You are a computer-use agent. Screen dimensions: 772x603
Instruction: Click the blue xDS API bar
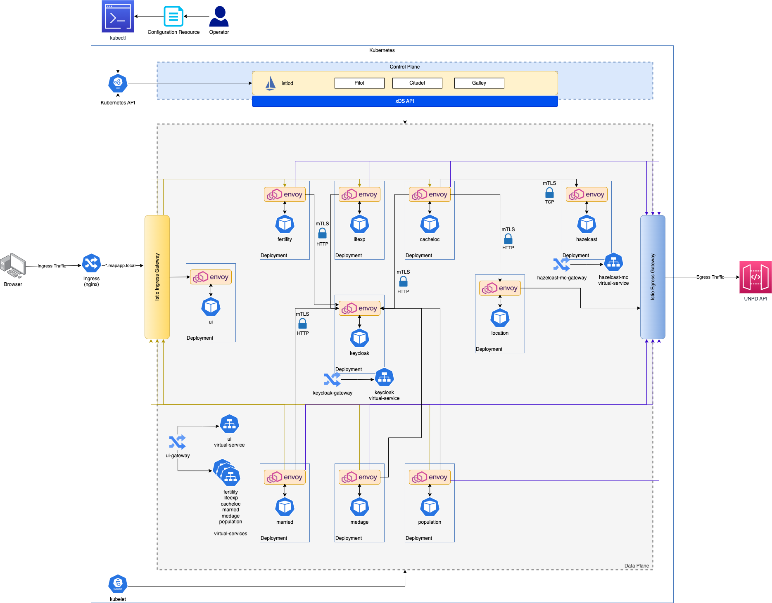[x=405, y=101]
